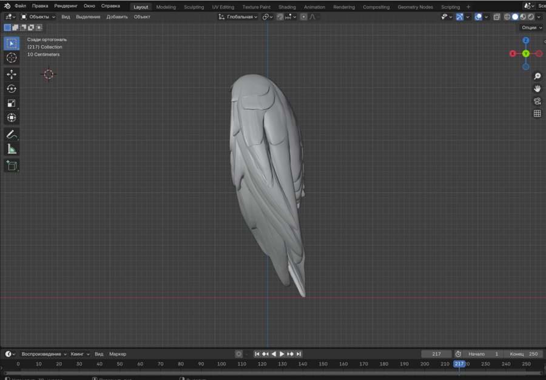Select the Scale tool
This screenshot has height=380, width=546.
pyautogui.click(x=12, y=103)
